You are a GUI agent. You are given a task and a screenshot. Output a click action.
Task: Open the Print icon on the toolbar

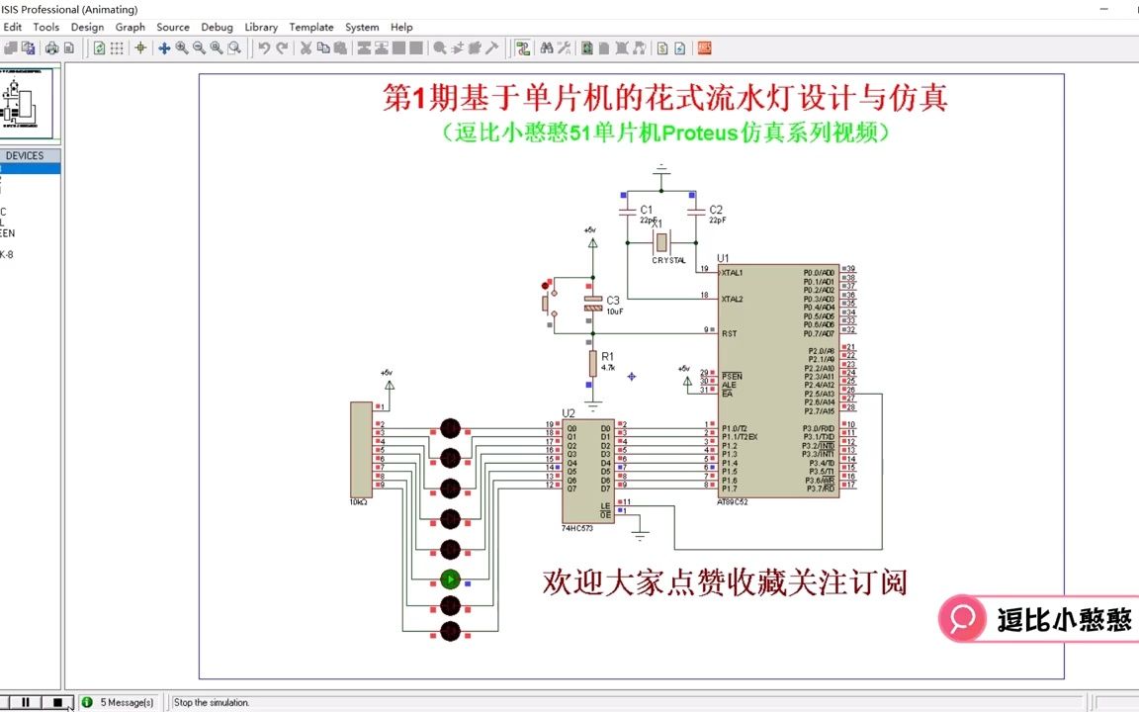(51, 47)
